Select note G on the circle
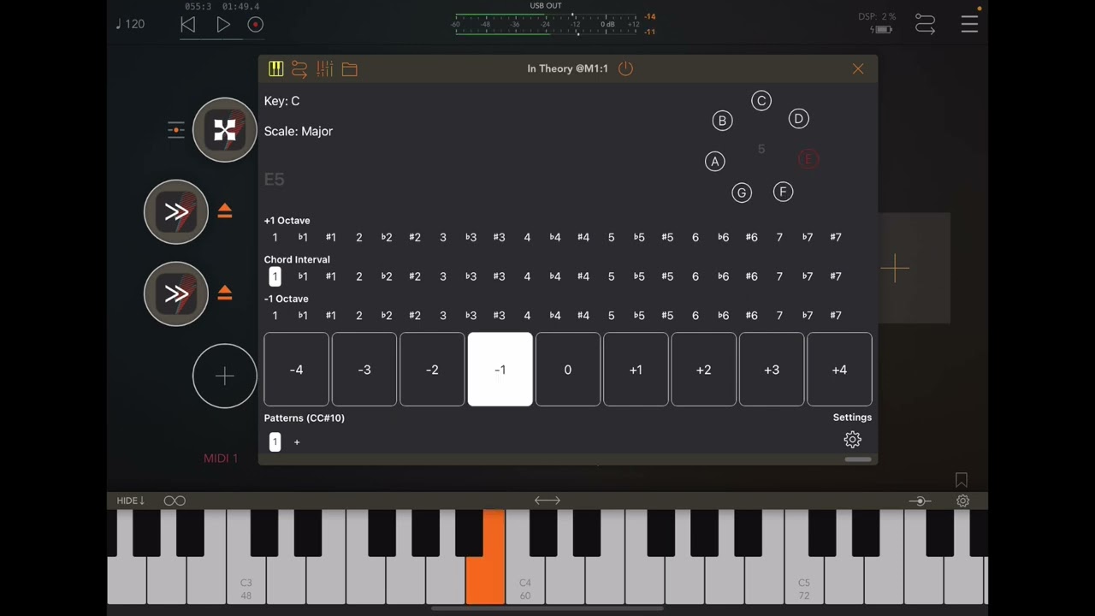Image resolution: width=1095 pixels, height=616 pixels. point(742,193)
